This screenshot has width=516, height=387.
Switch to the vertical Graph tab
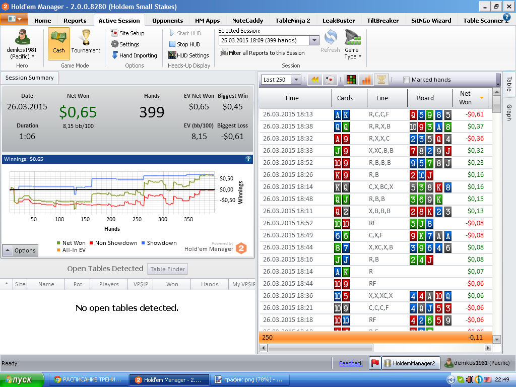[509, 112]
